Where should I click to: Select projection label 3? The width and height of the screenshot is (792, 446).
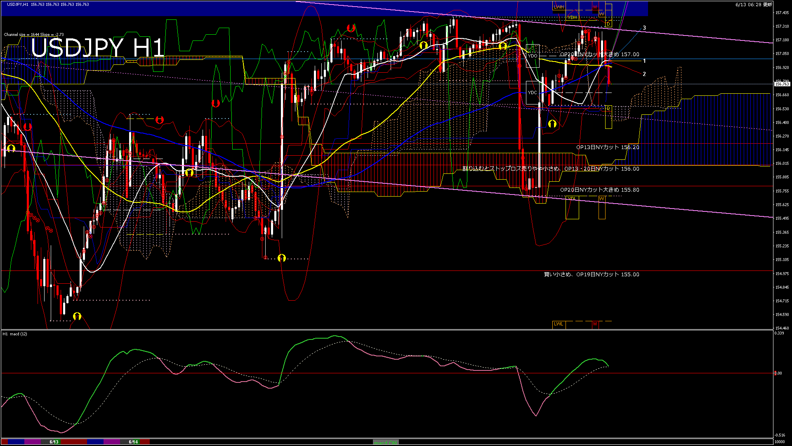coord(644,28)
